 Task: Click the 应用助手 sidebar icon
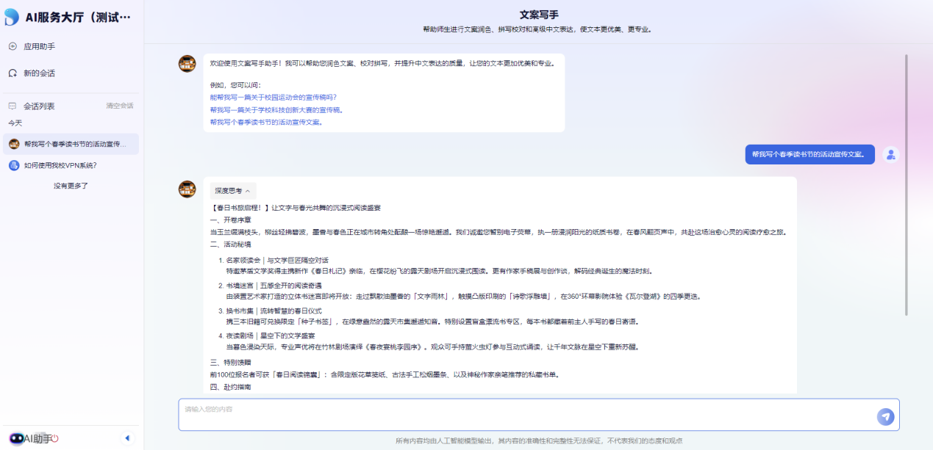[x=12, y=46]
